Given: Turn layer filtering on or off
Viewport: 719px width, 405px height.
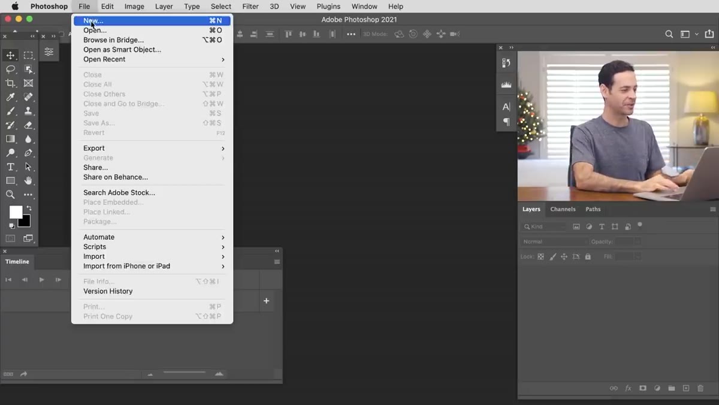Looking at the screenshot, I should point(640,225).
